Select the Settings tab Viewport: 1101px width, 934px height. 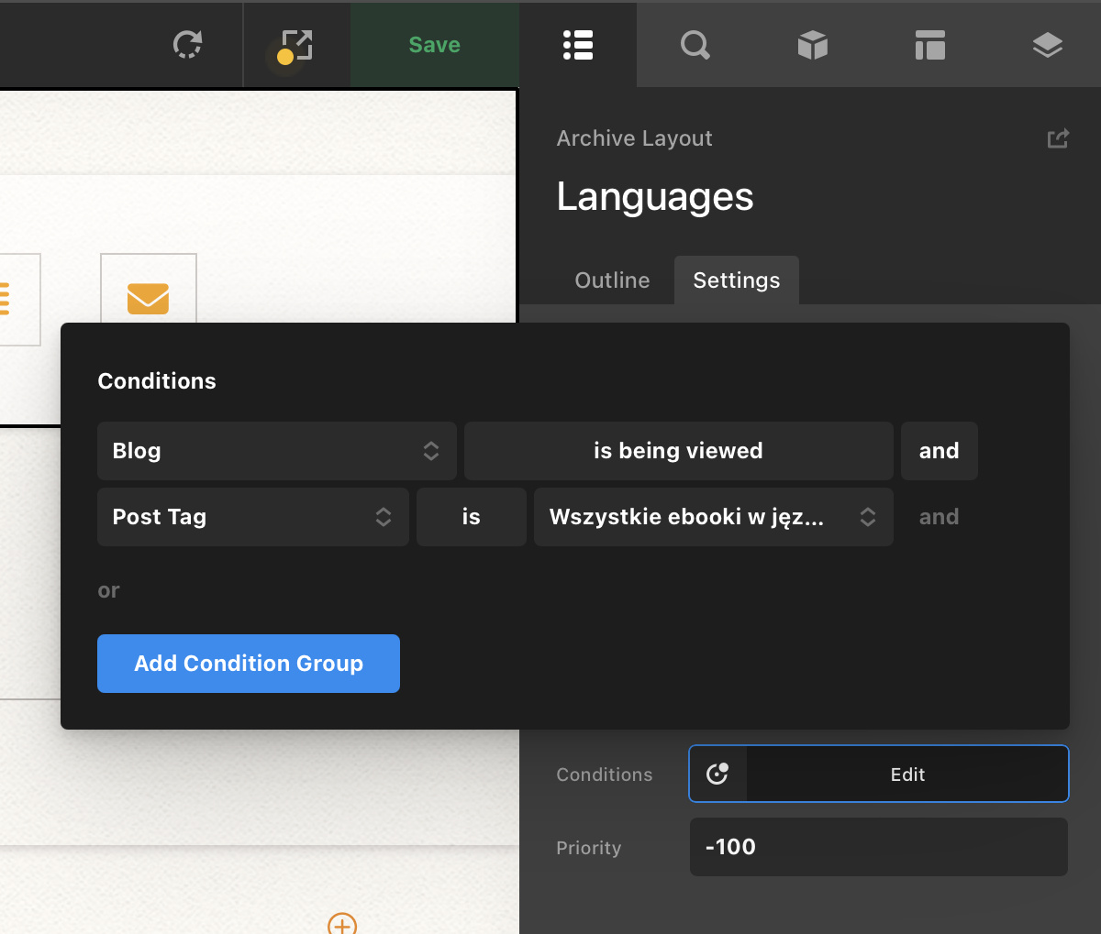coord(736,280)
